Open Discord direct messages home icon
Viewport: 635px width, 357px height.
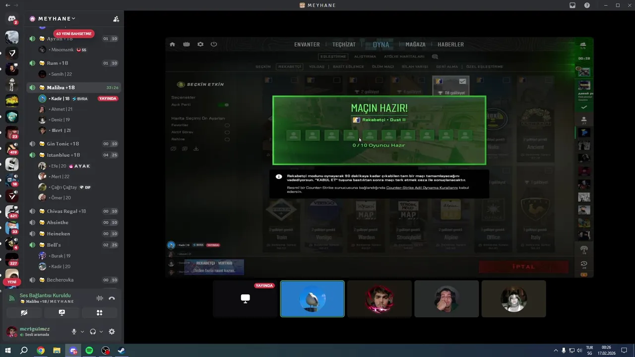(x=12, y=19)
